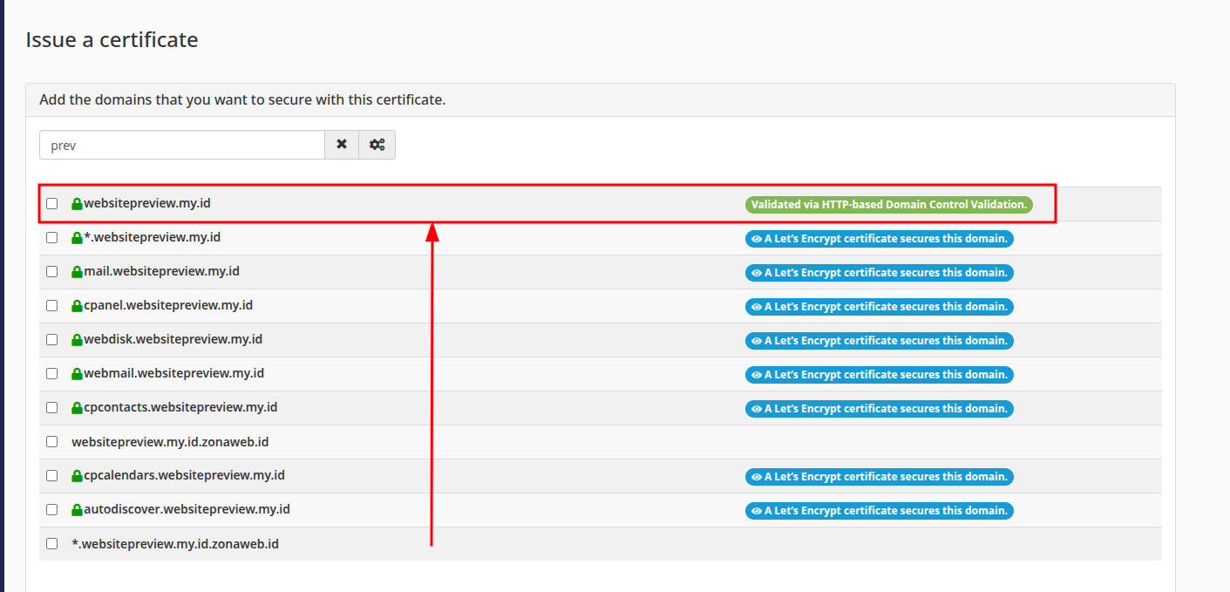Select the websitepreview.my.id.zonaweb.id checkbox
The height and width of the screenshot is (592, 1230).
(x=52, y=442)
